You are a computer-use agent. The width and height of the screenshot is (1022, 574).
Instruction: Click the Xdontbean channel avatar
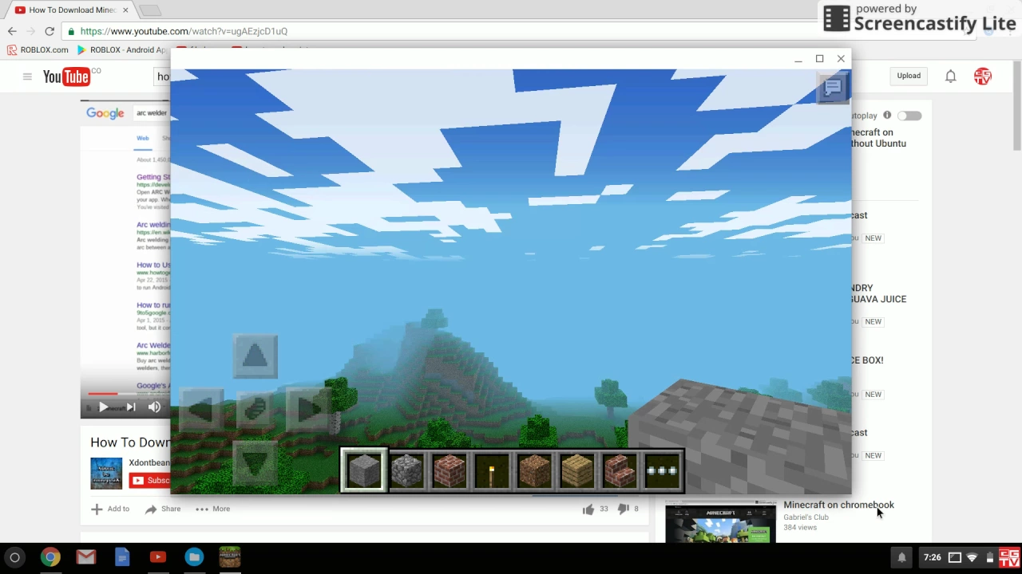(x=106, y=473)
